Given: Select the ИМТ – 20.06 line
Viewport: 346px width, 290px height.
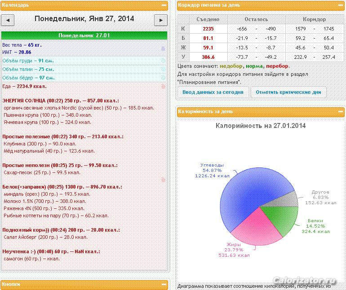Looking at the screenshot, I should click(x=17, y=52).
